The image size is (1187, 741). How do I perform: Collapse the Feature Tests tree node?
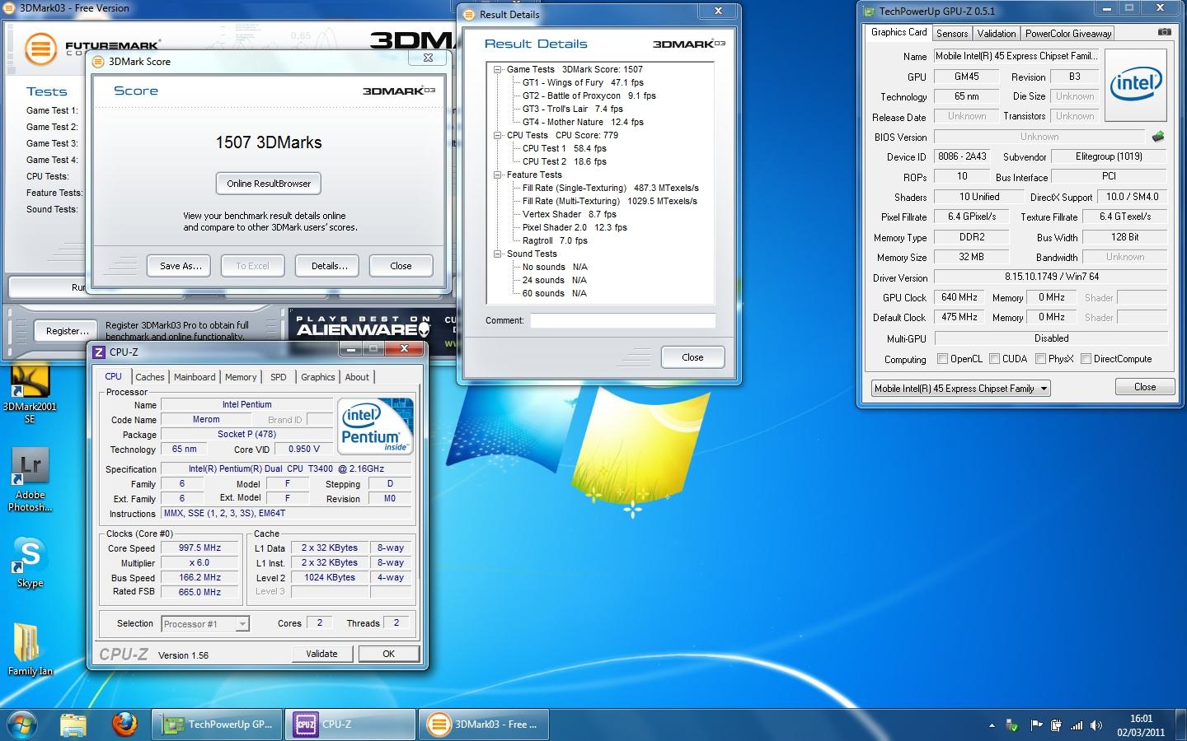[498, 175]
